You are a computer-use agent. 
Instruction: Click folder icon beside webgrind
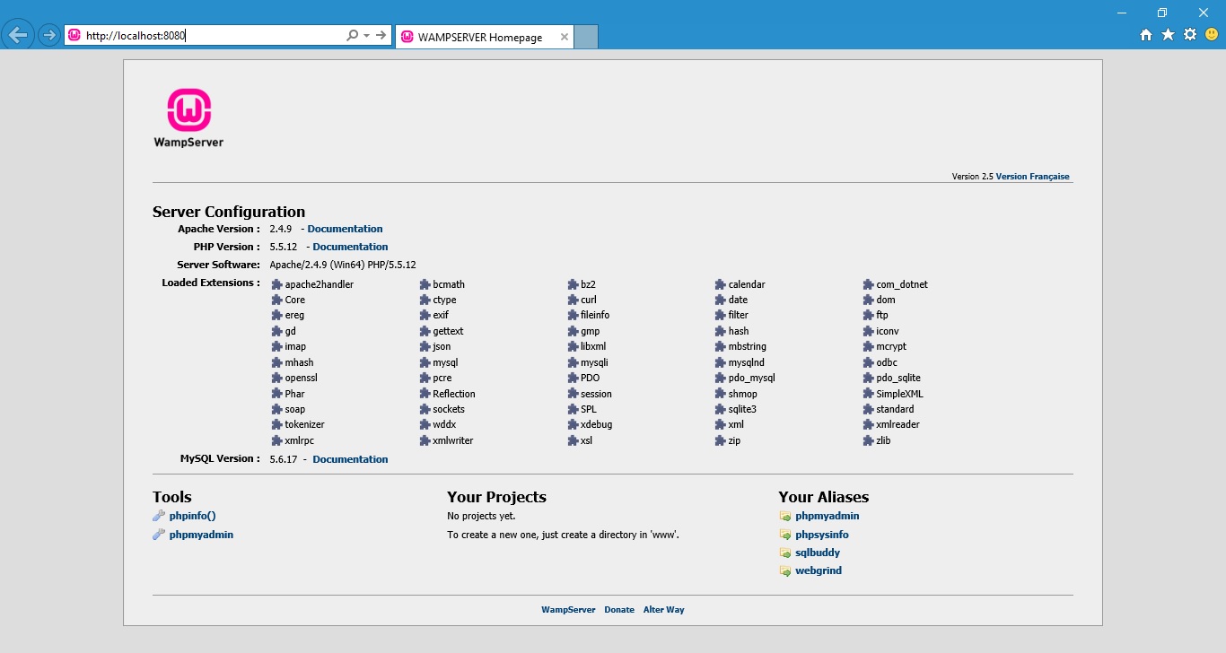tap(785, 570)
